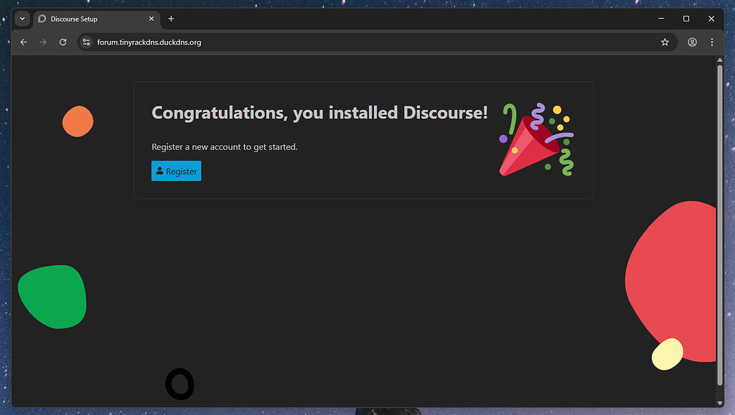The width and height of the screenshot is (735, 415).
Task: Go back to the previous page
Action: (x=24, y=42)
